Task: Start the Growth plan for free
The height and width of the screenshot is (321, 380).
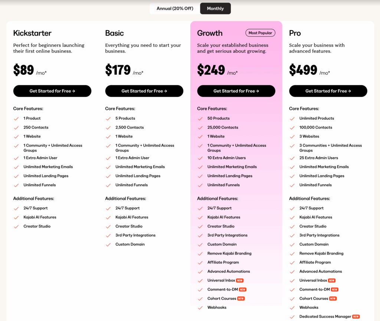Action: coord(236,91)
